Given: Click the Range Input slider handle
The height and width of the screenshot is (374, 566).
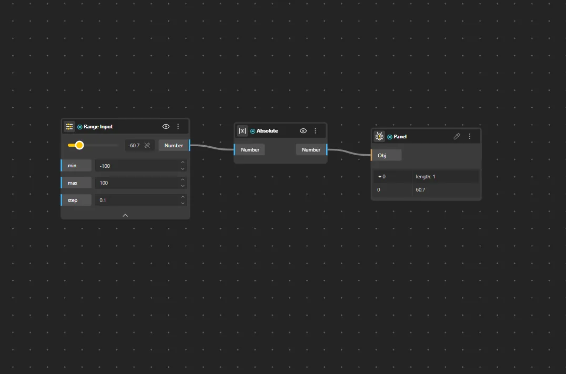Looking at the screenshot, I should click(79, 145).
